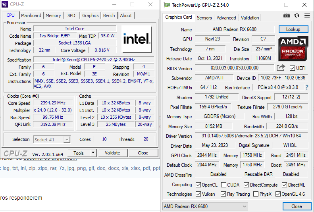Image resolution: width=314 pixels, height=212 pixels.
Task: Click the Close button in CPU-Z
Action: coord(143,153)
